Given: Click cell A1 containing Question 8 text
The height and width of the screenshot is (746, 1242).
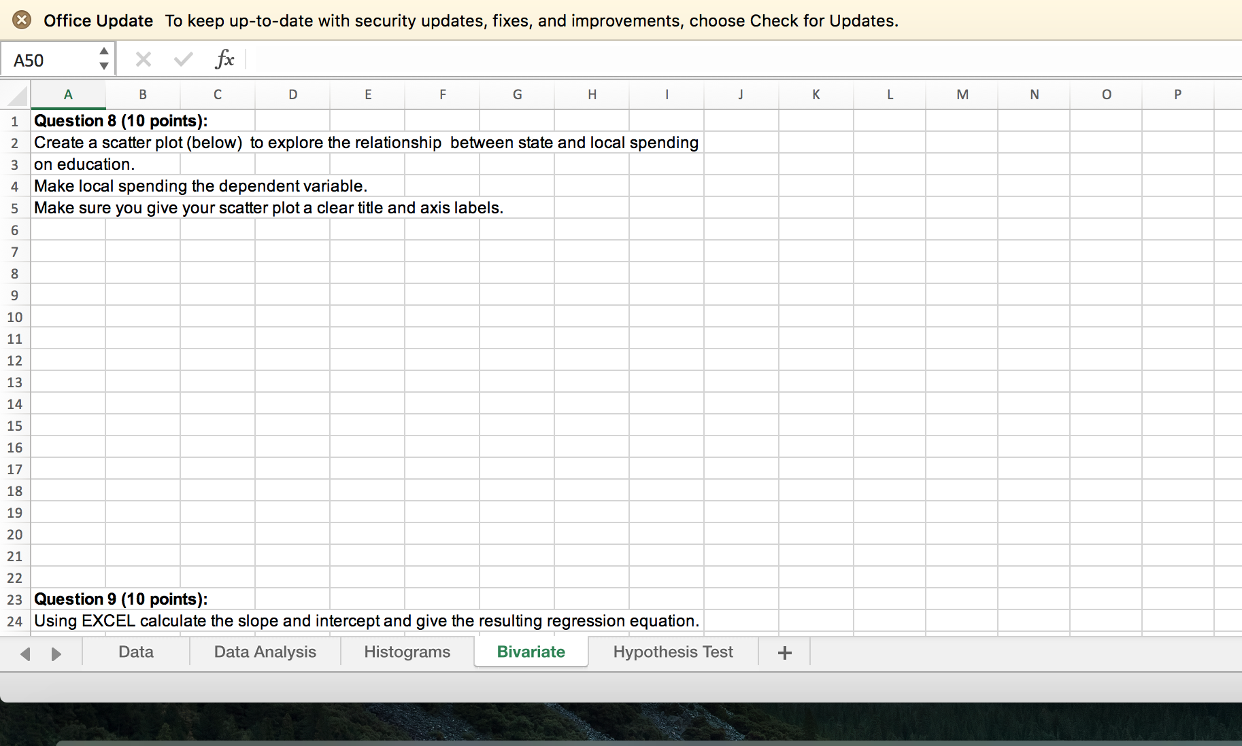Looking at the screenshot, I should pyautogui.click(x=68, y=120).
